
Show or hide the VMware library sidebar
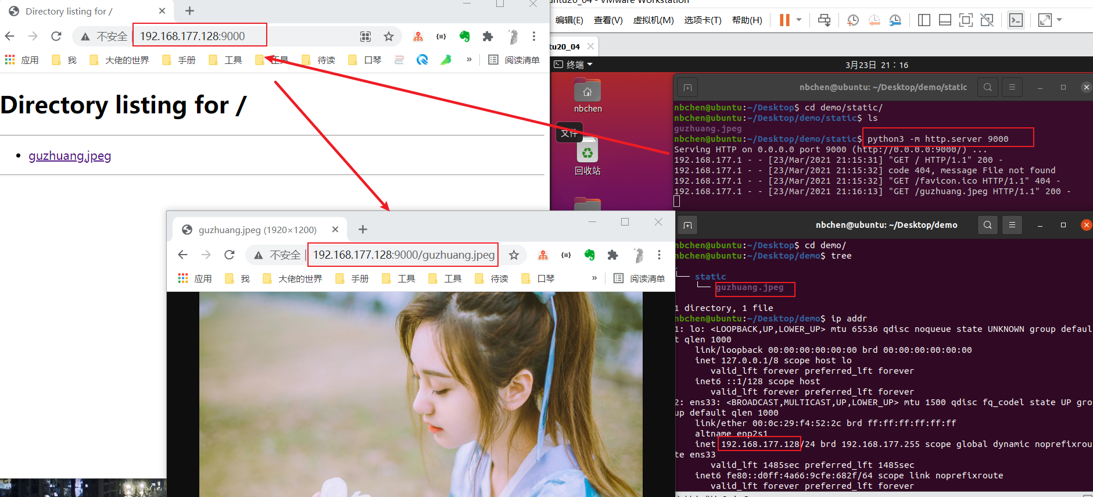924,20
